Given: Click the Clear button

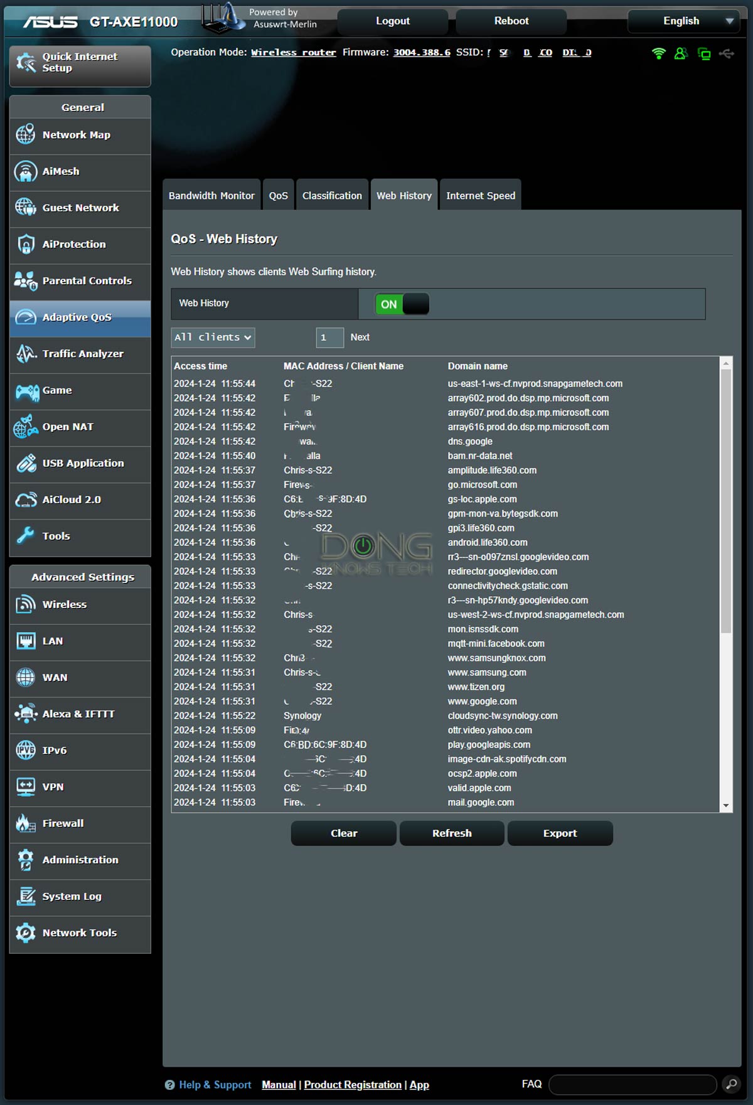Looking at the screenshot, I should point(344,833).
